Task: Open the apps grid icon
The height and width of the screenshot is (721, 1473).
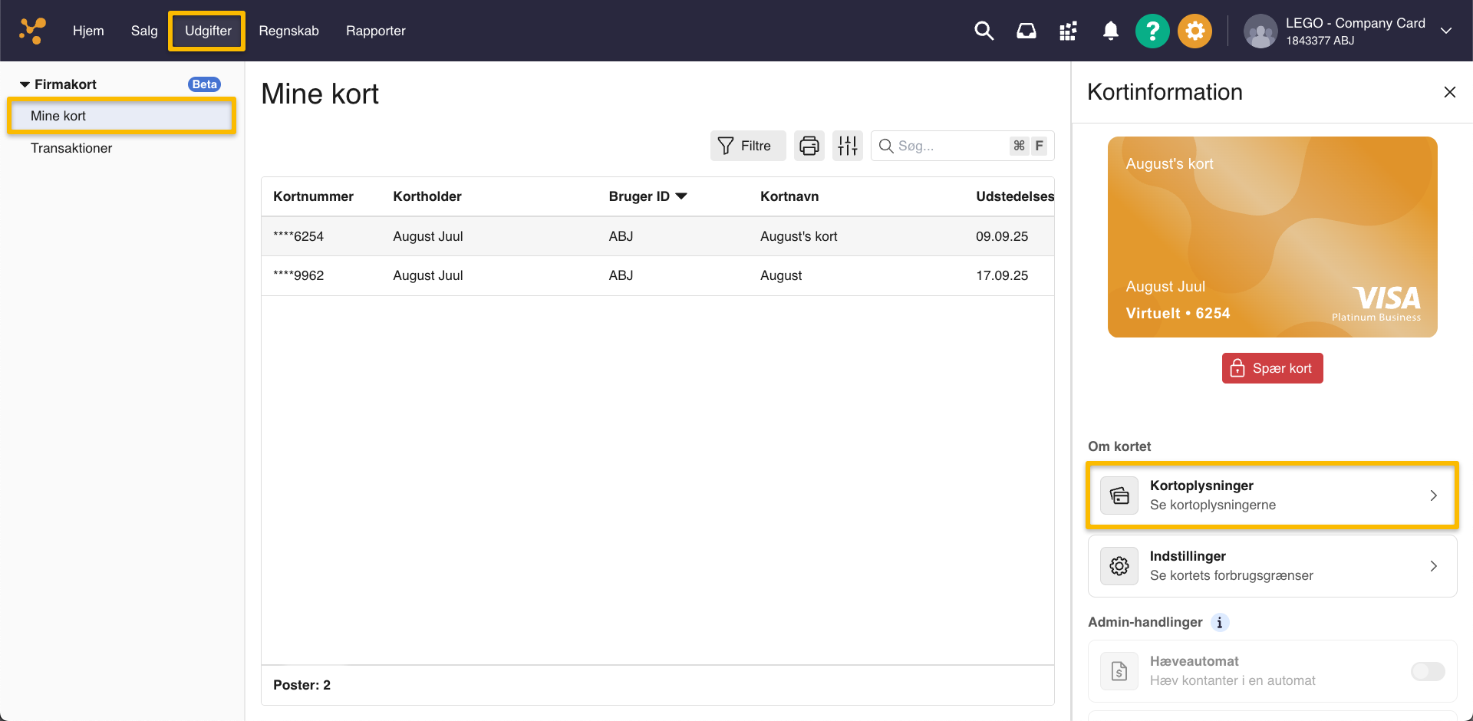Action: pyautogui.click(x=1068, y=31)
